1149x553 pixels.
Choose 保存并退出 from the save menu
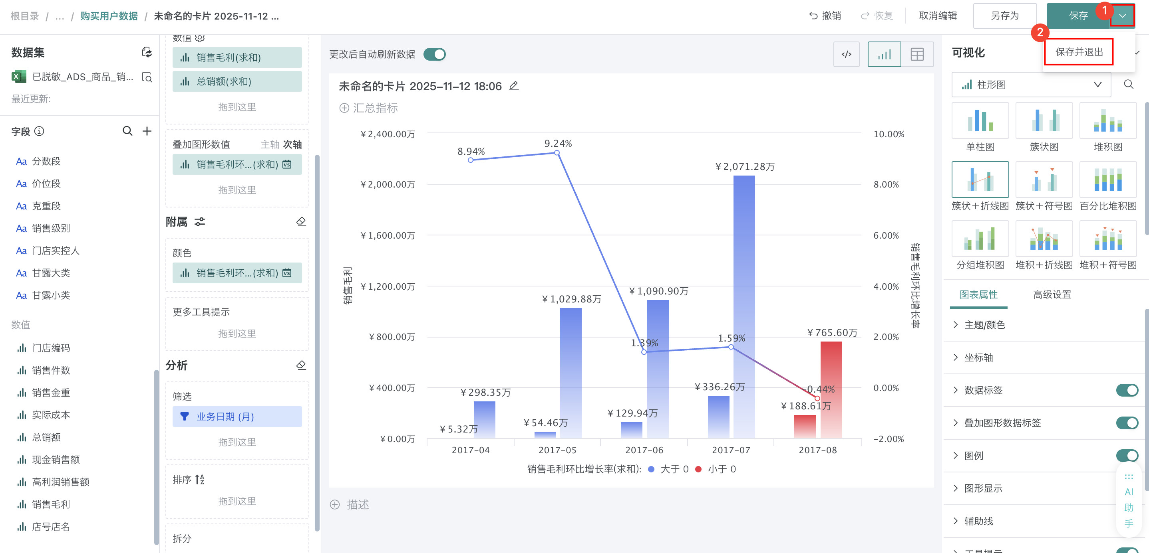point(1079,52)
